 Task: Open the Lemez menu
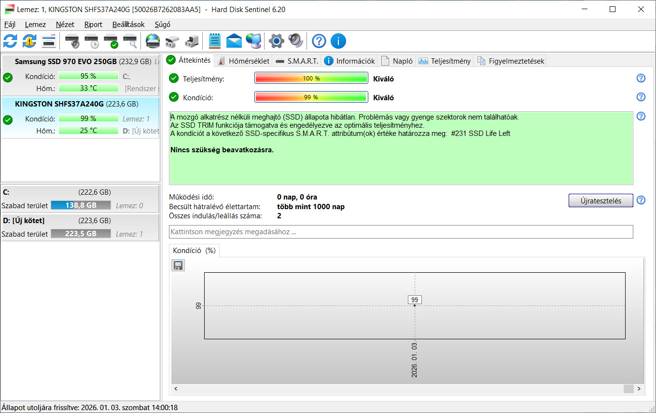pos(35,25)
